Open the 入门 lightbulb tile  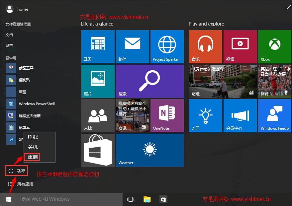coord(206,116)
